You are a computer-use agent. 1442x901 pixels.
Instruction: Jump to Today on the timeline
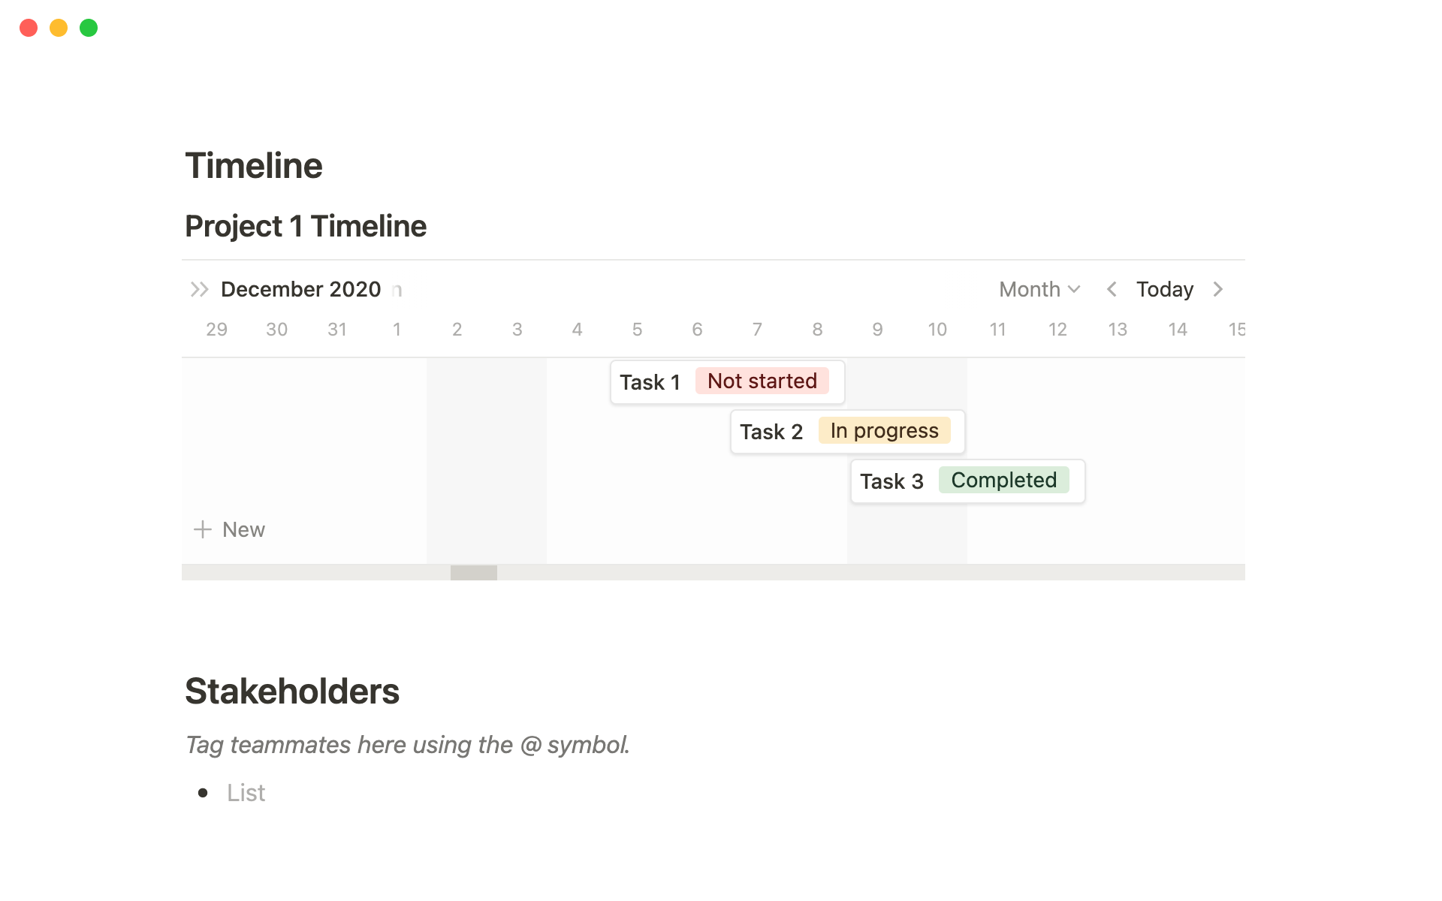click(x=1164, y=290)
